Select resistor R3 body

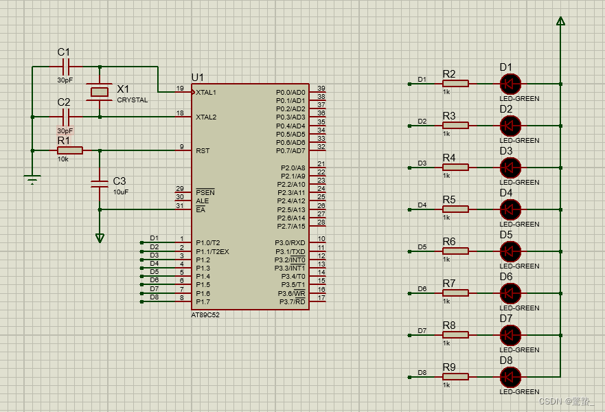[456, 126]
